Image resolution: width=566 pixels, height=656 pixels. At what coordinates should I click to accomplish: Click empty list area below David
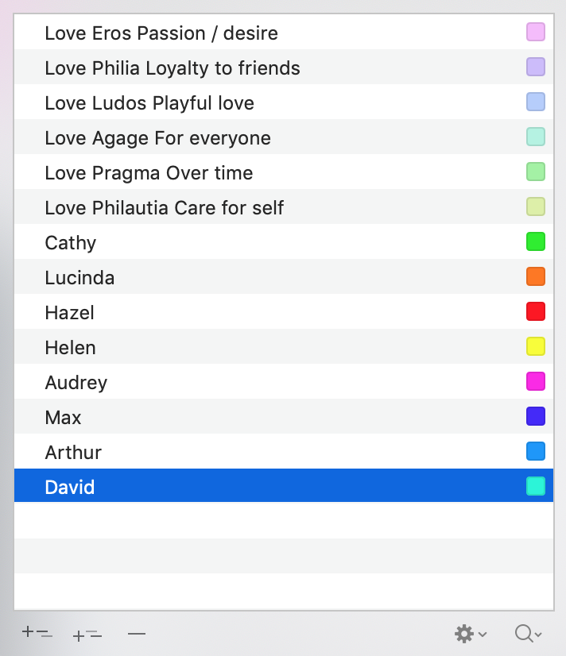[x=284, y=556]
